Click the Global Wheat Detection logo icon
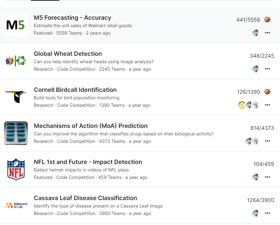The image size is (280, 225). tap(16, 61)
